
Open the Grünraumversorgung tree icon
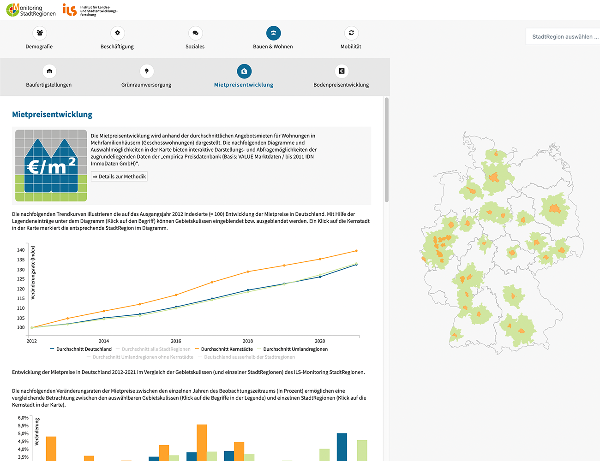click(147, 71)
